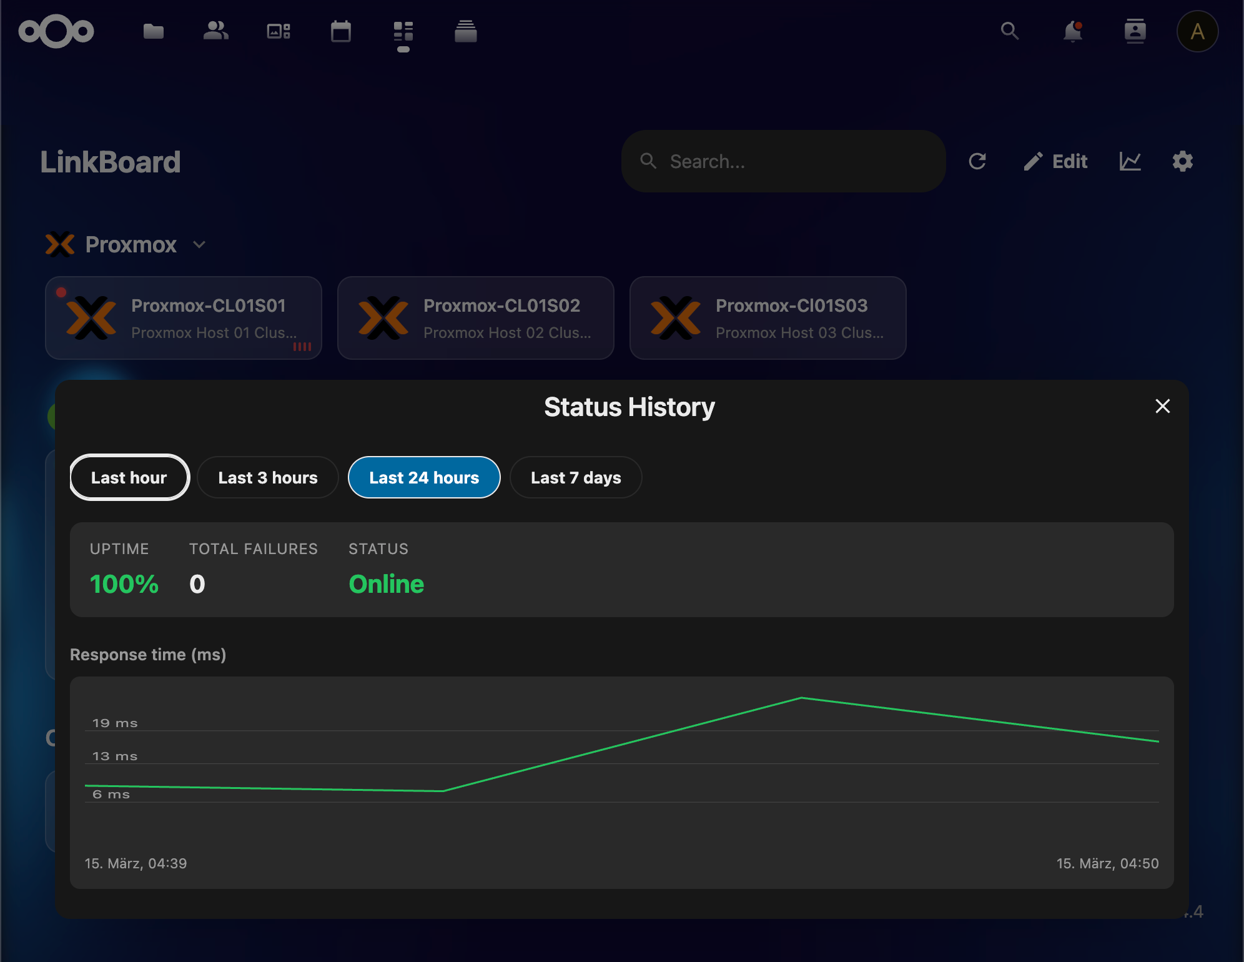Screen dimensions: 1244x962
Task: Open the notifications bell with red badge
Action: pos(1073,31)
